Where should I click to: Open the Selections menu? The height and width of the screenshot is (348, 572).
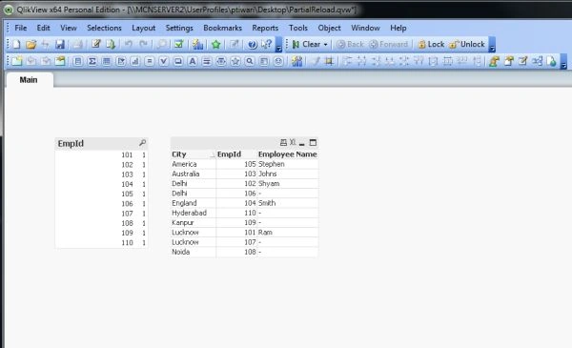click(104, 28)
